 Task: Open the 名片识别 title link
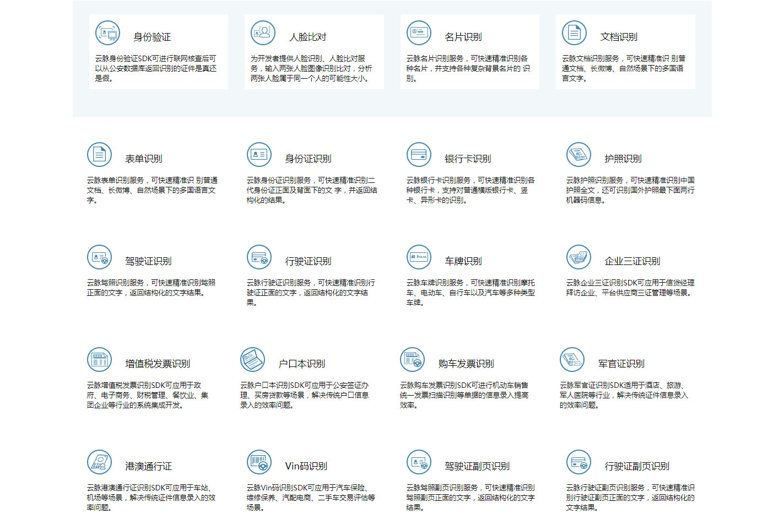(x=463, y=37)
